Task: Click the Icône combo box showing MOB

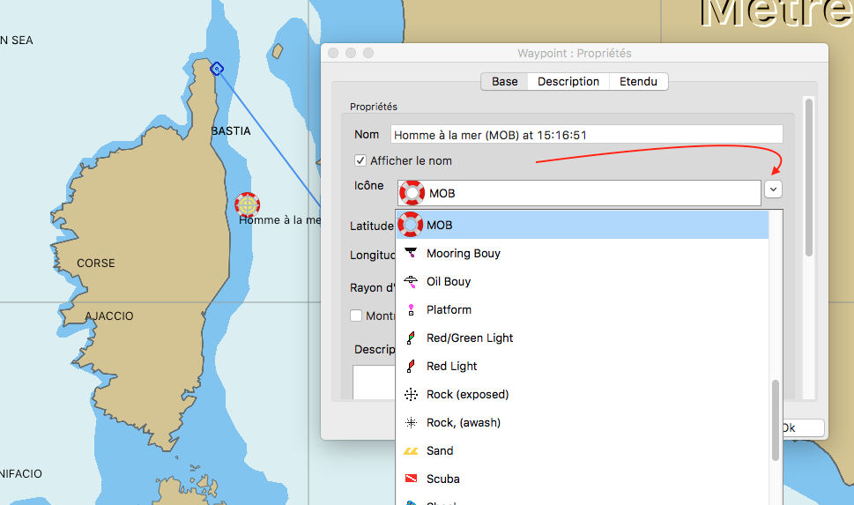Action: pyautogui.click(x=578, y=193)
